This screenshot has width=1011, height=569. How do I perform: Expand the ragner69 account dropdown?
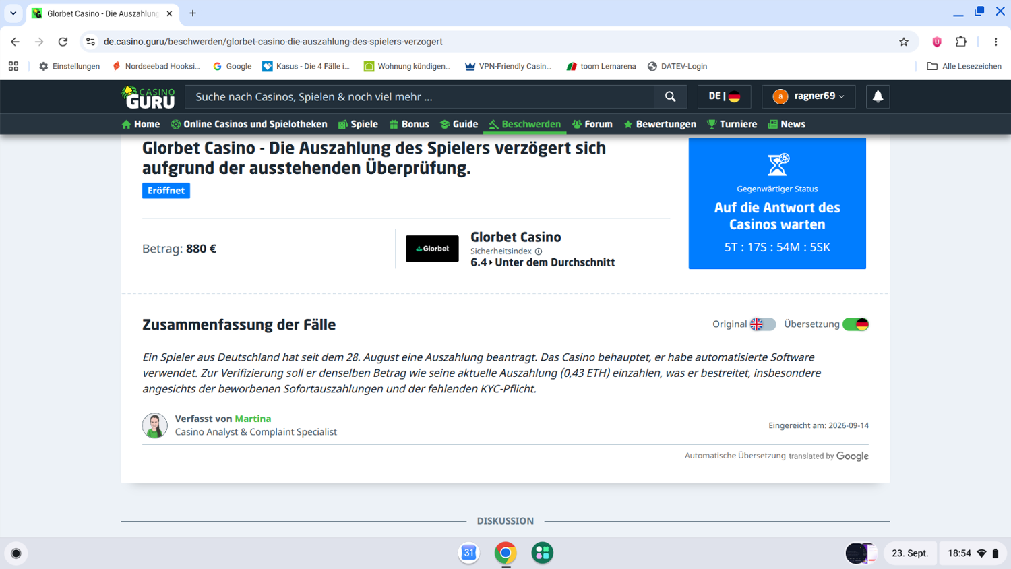808,96
